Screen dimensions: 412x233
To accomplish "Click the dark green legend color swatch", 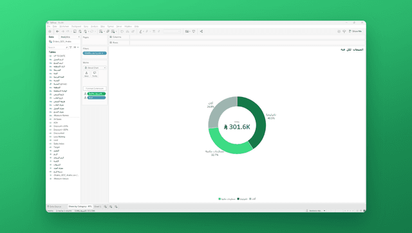I will [238, 199].
